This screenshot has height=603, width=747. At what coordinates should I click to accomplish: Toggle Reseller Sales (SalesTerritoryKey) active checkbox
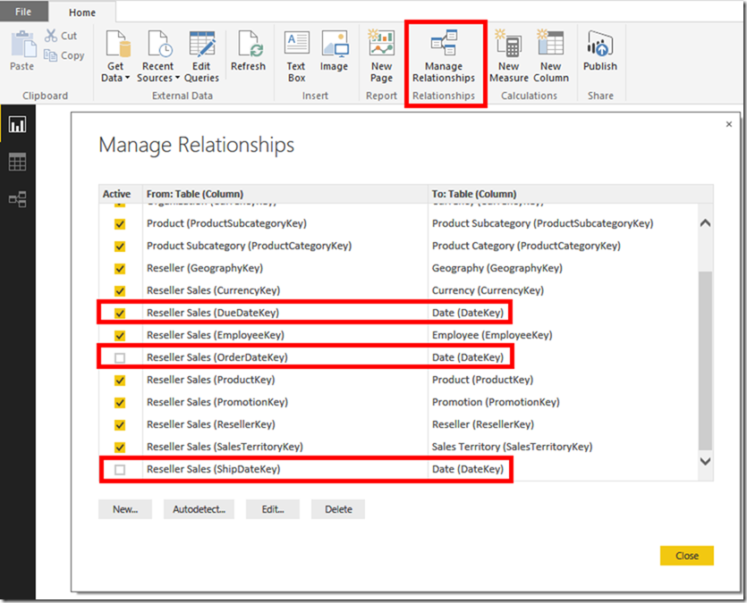click(x=120, y=448)
